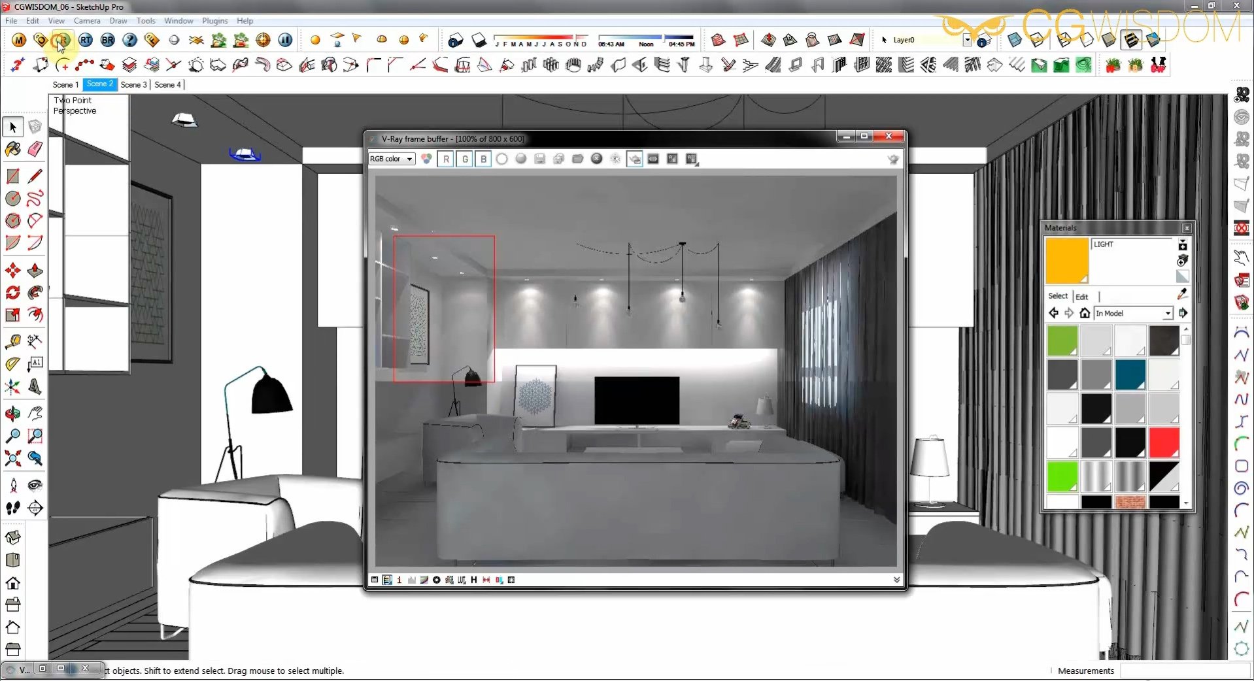The image size is (1254, 681).
Task: Launch V-Ray batch render (BR) icon
Action: 108,41
